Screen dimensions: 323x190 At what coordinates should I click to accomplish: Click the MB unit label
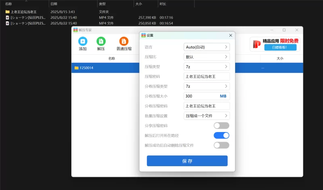(x=223, y=96)
